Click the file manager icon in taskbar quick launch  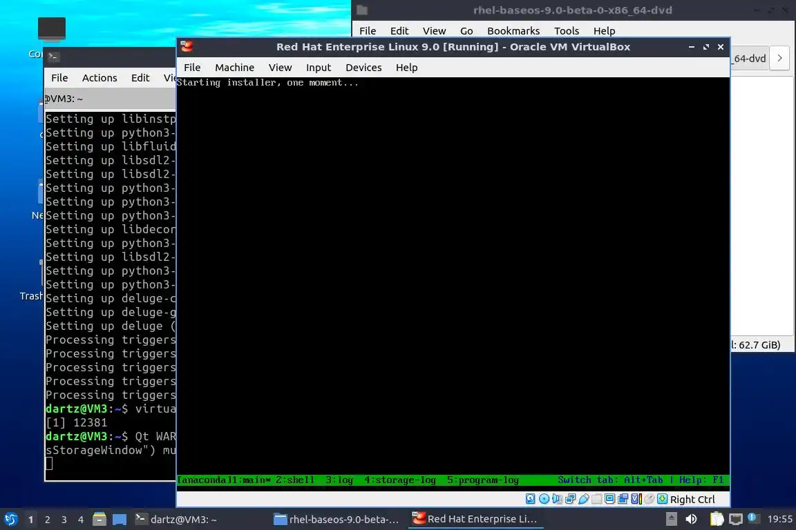pyautogui.click(x=99, y=519)
